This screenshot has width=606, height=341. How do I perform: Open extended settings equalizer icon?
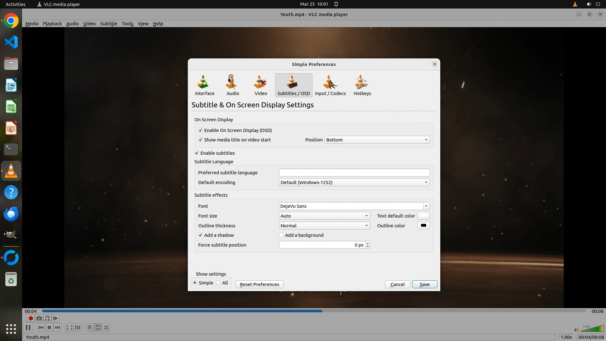tap(78, 327)
